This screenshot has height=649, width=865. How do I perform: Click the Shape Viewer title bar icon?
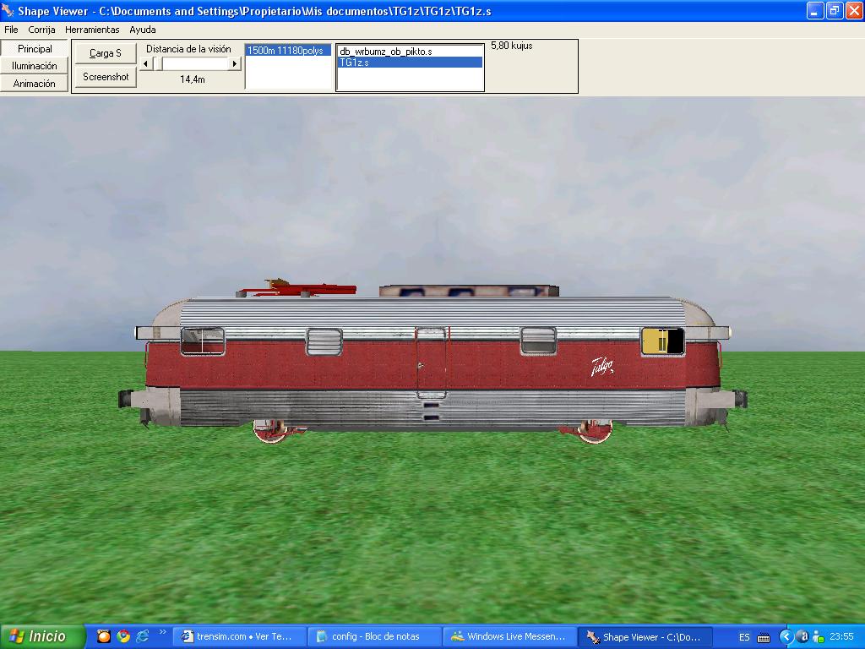coord(8,11)
